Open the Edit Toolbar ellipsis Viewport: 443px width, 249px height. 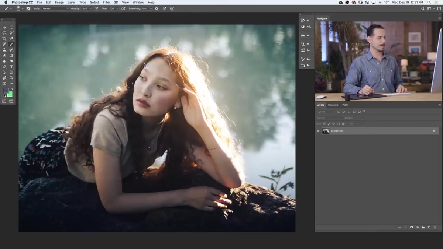tap(11, 84)
